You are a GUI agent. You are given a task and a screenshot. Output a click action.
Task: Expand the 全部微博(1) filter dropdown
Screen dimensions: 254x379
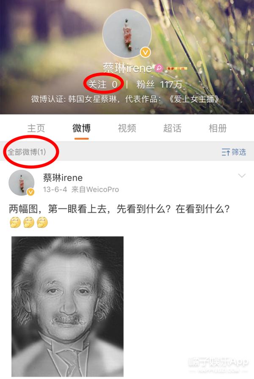pyautogui.click(x=27, y=152)
